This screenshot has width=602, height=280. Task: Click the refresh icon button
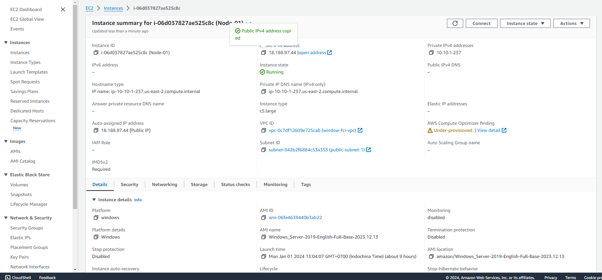455,23
